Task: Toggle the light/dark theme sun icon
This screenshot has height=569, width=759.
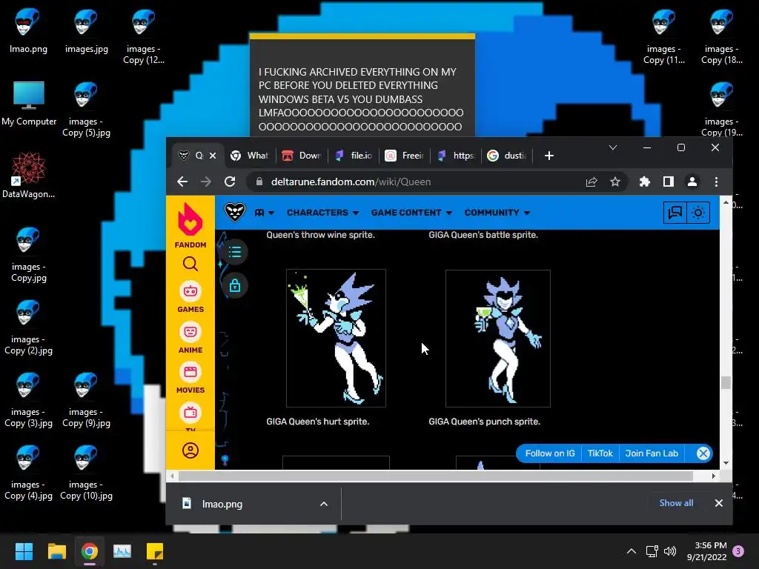Action: click(x=698, y=213)
